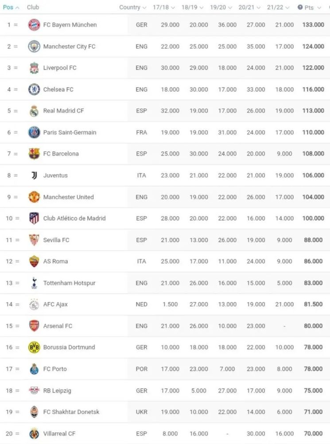Click the FC Bayern München club crest
This screenshot has width=330, height=444.
pyautogui.click(x=34, y=25)
